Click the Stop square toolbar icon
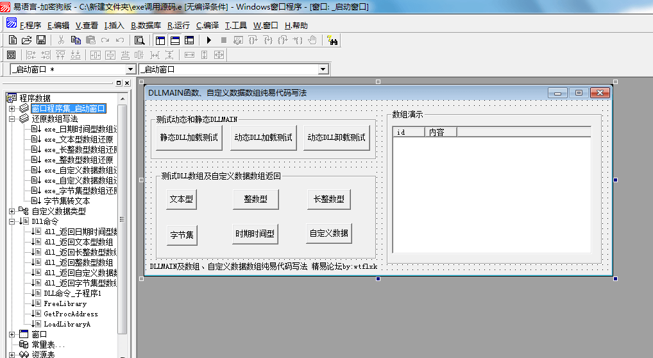The image size is (653, 358). 224,40
